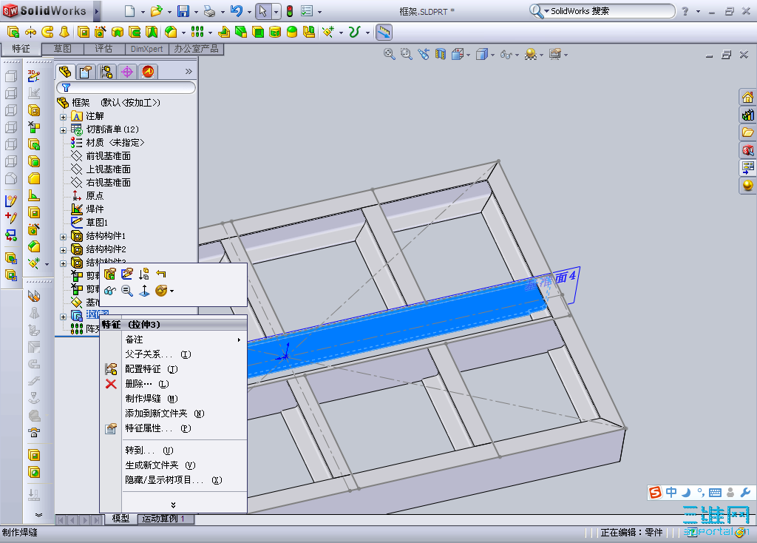This screenshot has width=757, height=543.
Task: Click the Measure tool icon
Action: [384, 32]
